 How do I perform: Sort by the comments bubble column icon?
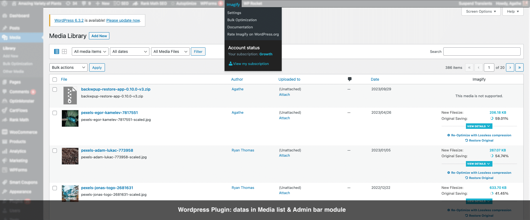[350, 79]
